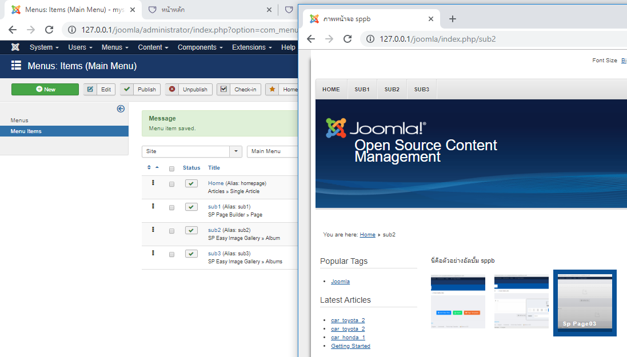
Task: Toggle the select-all checkbox in table header
Action: 171,169
